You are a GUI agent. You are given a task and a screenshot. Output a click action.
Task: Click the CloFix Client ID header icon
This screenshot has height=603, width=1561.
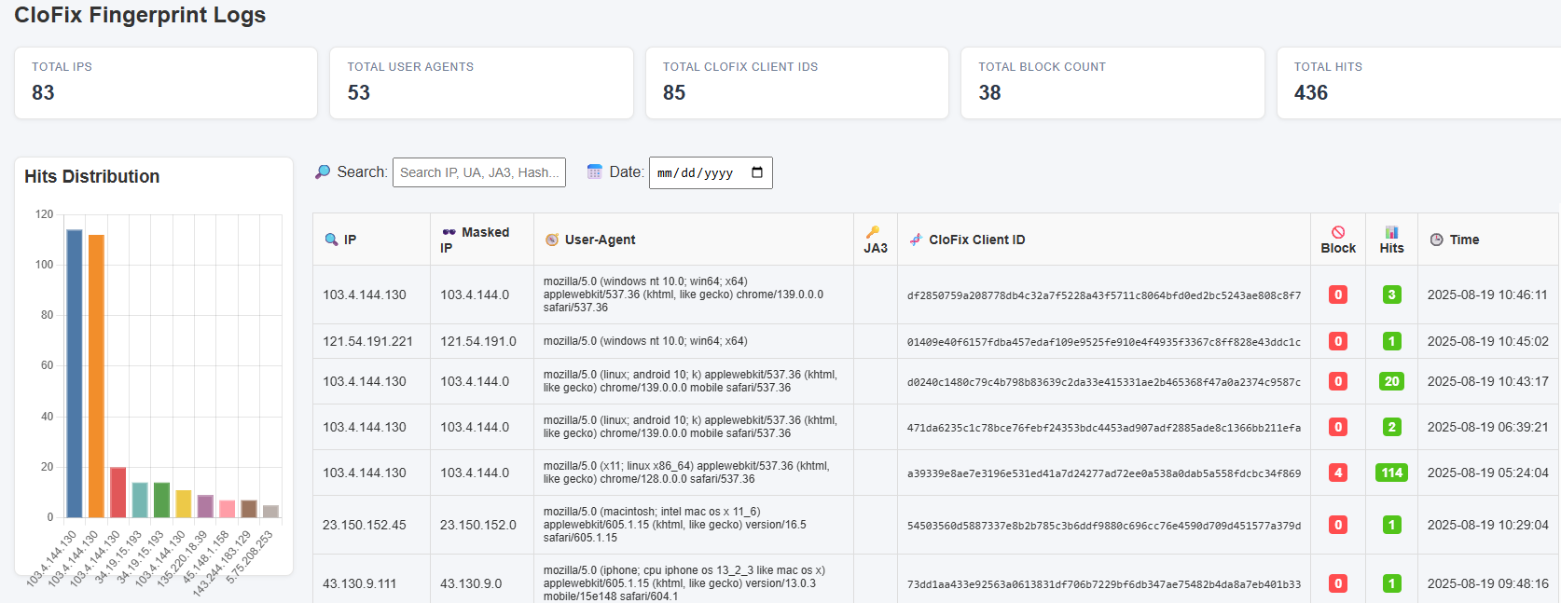[916, 240]
